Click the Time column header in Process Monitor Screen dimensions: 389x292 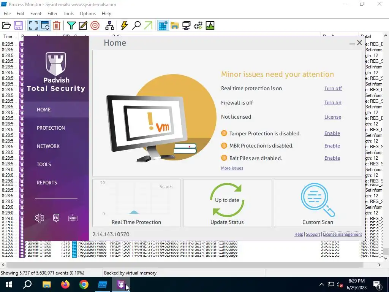point(10,36)
